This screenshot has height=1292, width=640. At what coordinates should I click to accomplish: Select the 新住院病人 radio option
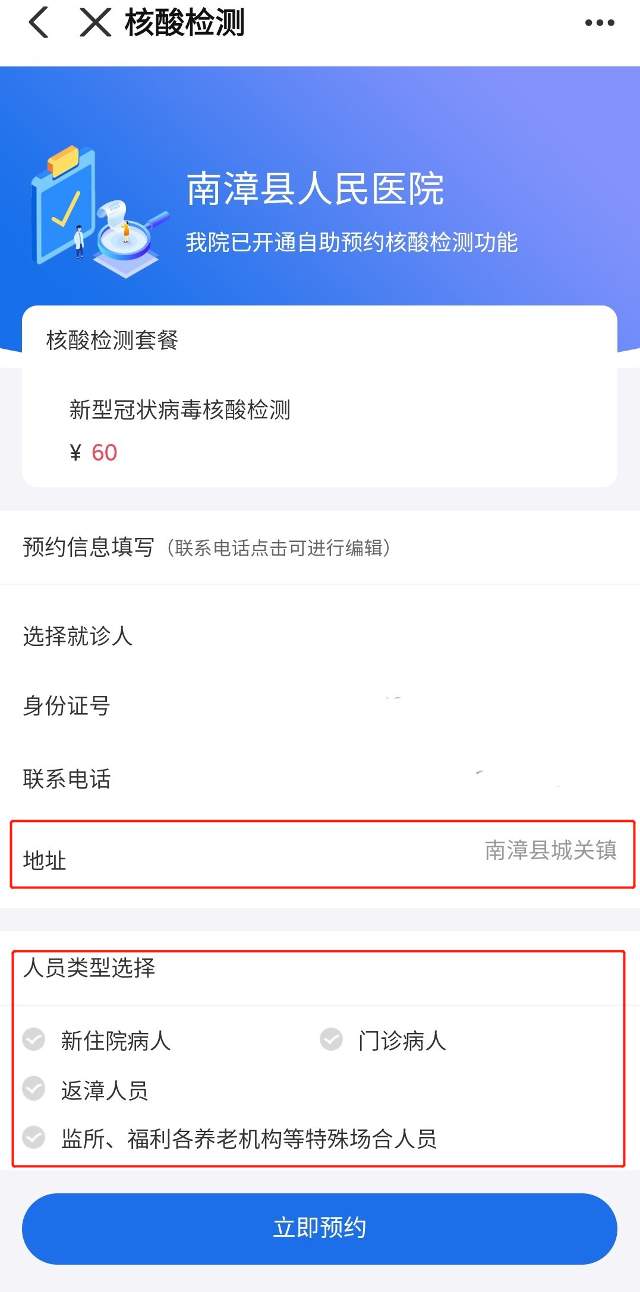[34, 1040]
